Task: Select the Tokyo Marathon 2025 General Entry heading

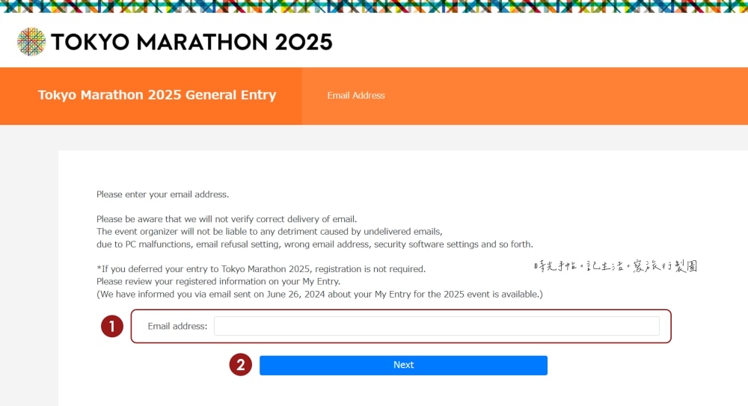Action: coord(157,95)
